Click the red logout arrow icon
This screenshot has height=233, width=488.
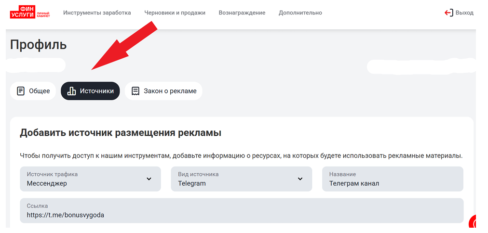[x=448, y=13]
